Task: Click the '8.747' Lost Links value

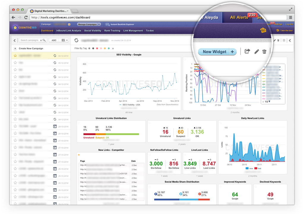Action: (209, 164)
